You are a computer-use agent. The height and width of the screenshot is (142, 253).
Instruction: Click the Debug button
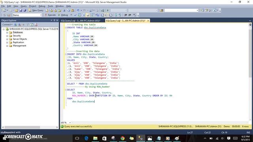[63, 15]
